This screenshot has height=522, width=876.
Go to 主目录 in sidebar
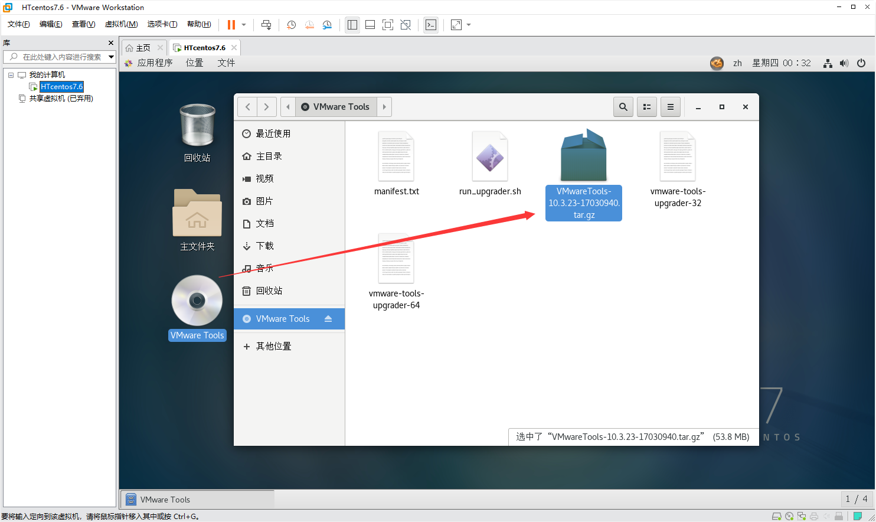pos(289,156)
